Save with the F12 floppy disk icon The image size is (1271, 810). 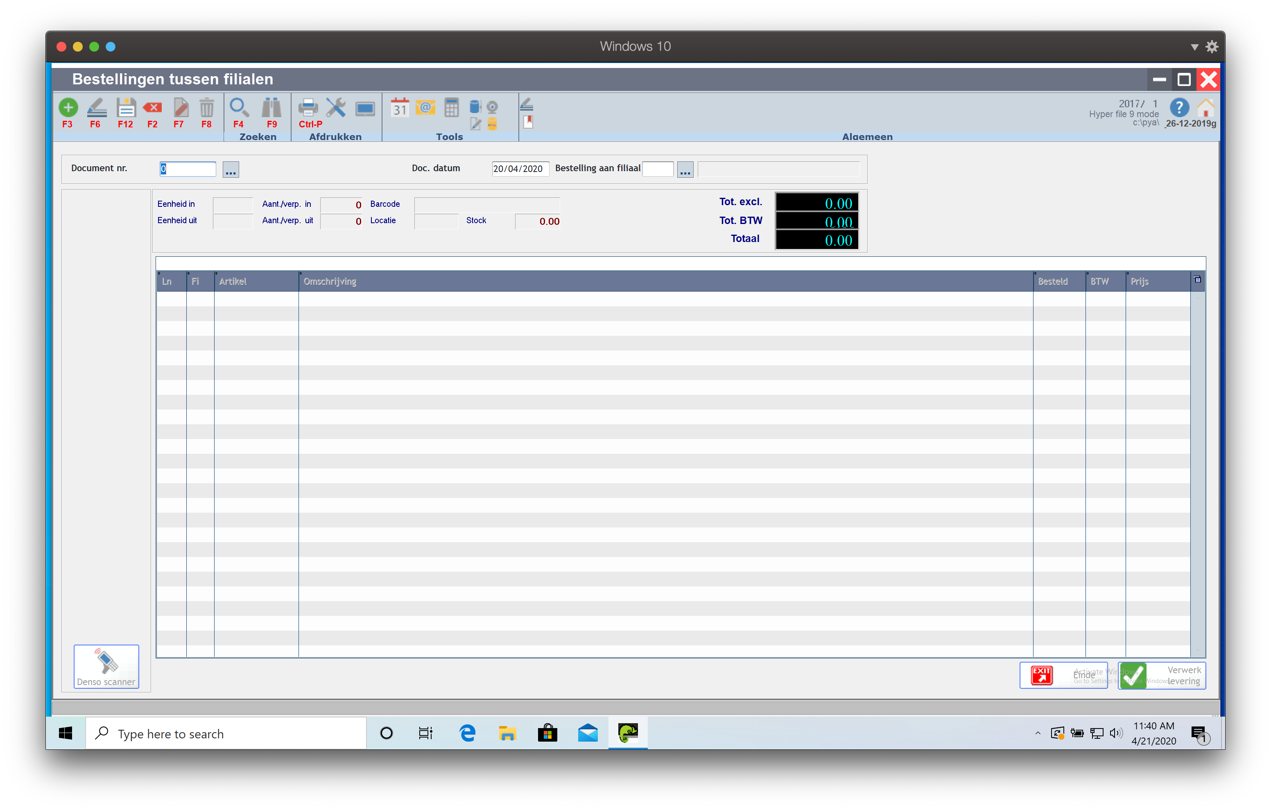126,108
